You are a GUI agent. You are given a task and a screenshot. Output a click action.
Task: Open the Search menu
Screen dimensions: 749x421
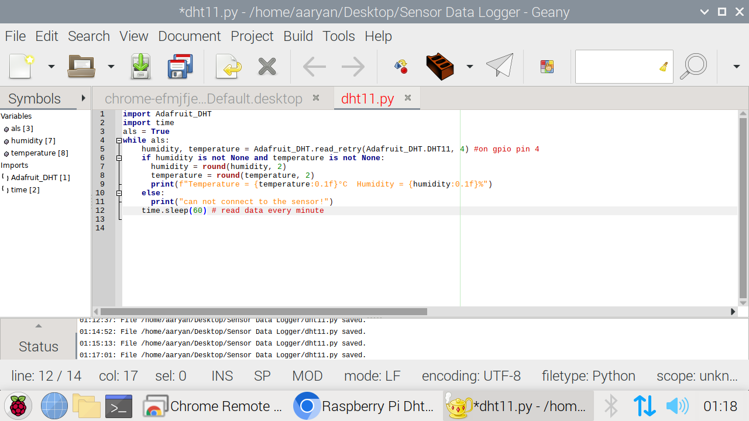pyautogui.click(x=89, y=36)
